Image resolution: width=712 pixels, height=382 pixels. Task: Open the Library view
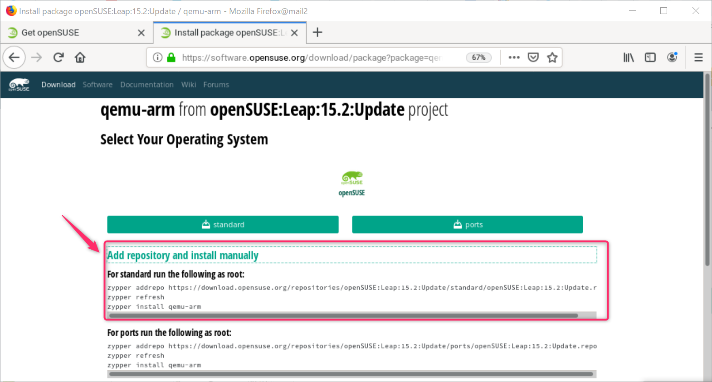tap(629, 58)
